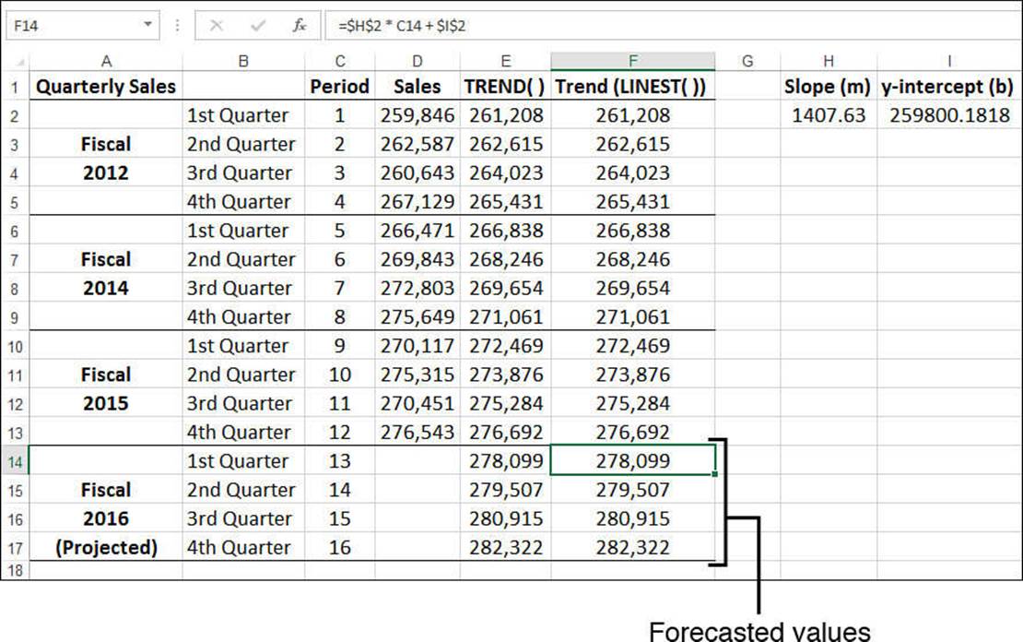This screenshot has width=1023, height=642.
Task: Click the Quarterly Sales title cell
Action: coord(106,86)
